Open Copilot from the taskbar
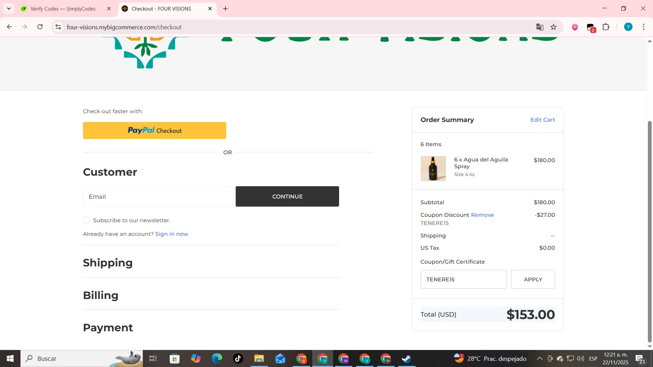Viewport: 653px width, 367px height. coord(196,359)
